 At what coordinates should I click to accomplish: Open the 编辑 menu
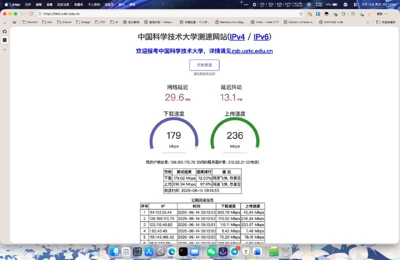click(x=38, y=4)
